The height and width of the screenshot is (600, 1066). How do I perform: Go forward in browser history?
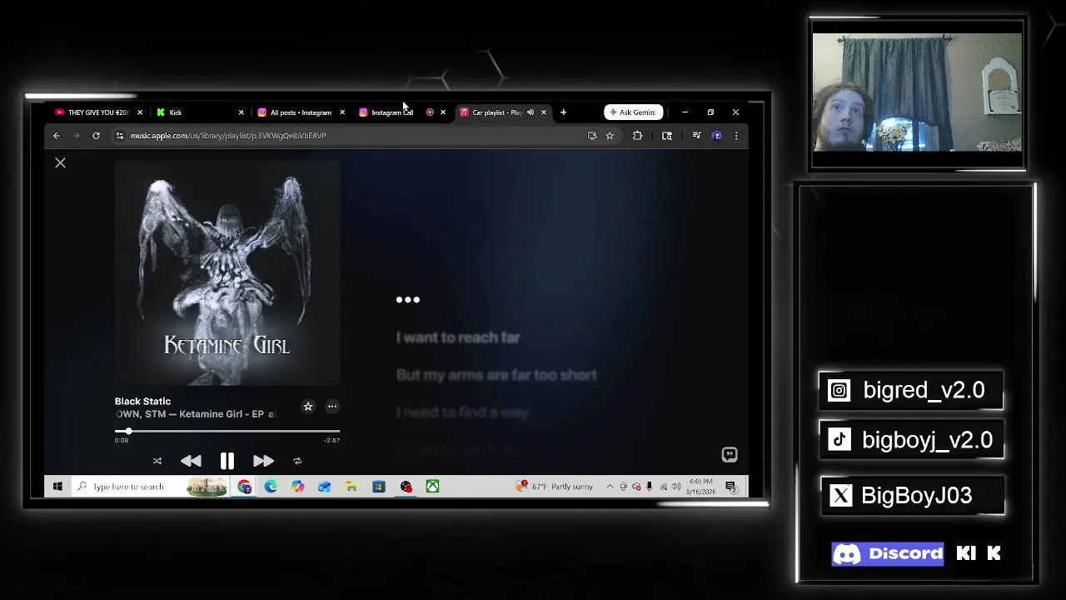tap(76, 136)
